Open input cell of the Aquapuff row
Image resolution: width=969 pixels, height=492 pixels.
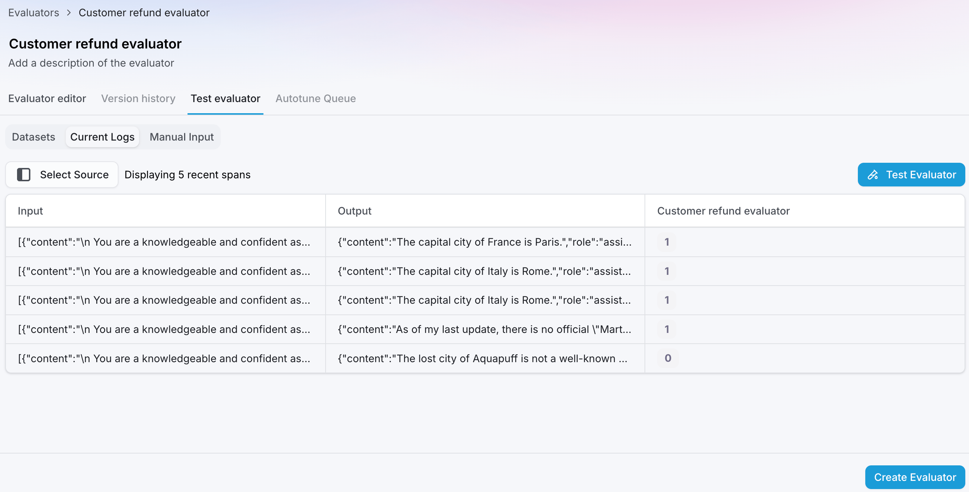click(x=166, y=358)
